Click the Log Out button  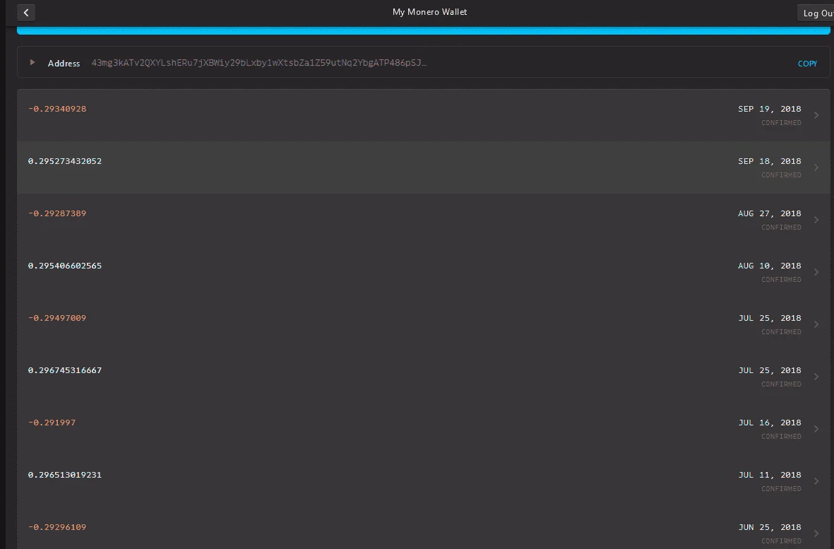[816, 13]
